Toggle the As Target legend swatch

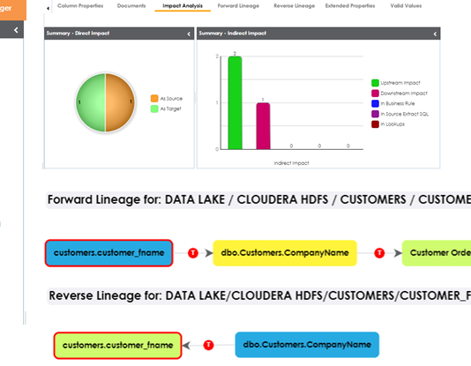(154, 108)
